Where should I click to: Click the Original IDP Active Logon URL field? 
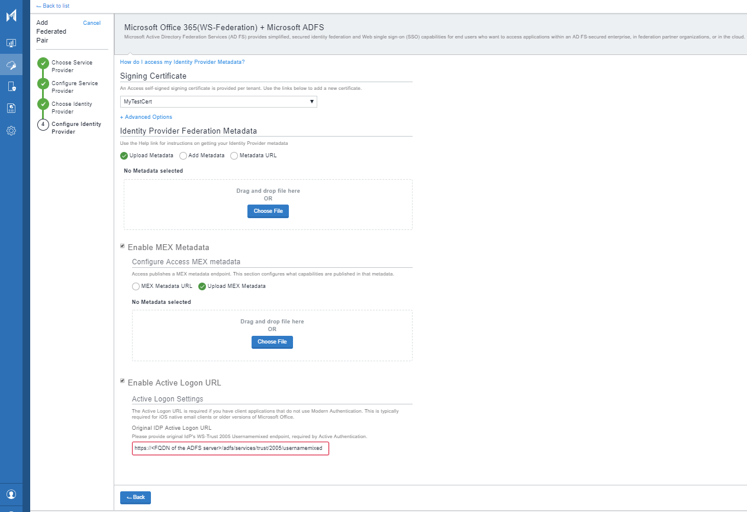pyautogui.click(x=230, y=449)
